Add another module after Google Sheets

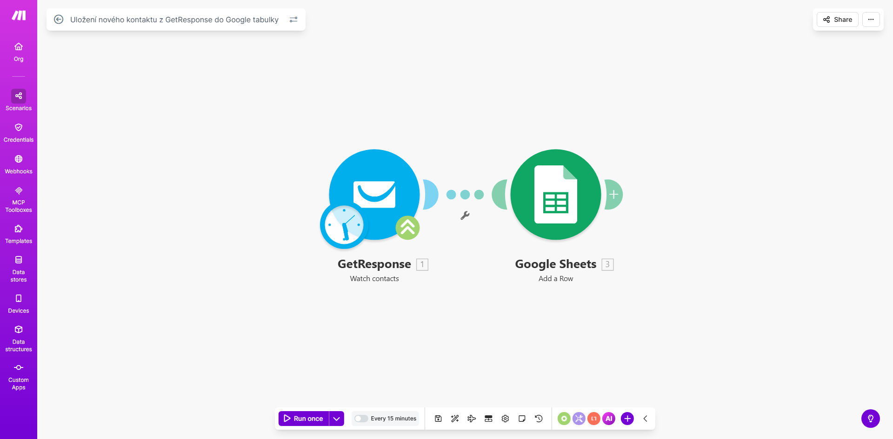614,195
